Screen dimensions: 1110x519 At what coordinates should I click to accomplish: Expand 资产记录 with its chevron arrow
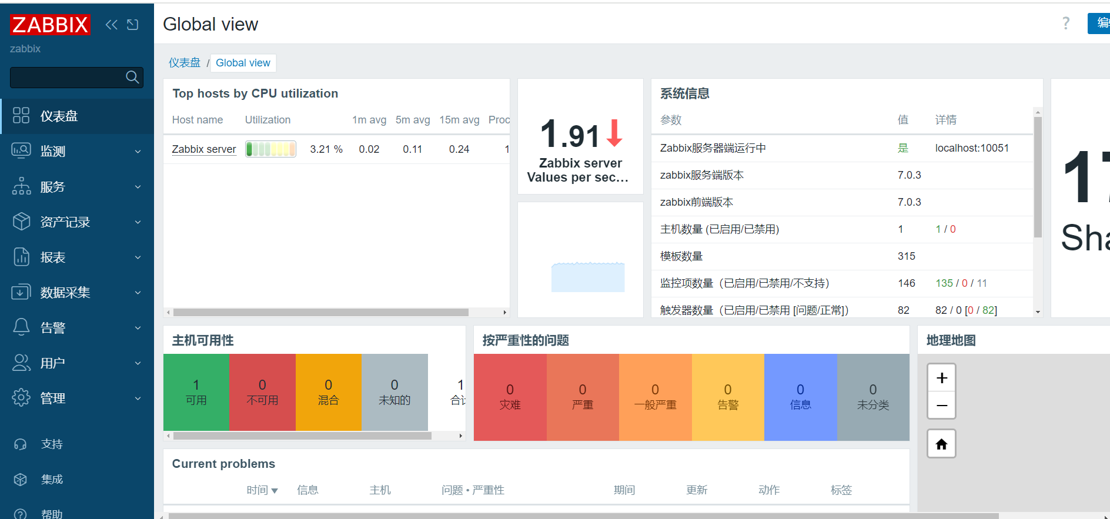point(138,222)
